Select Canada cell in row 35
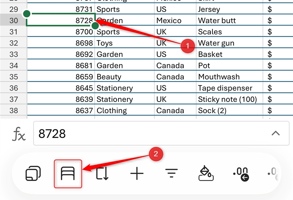293x200 pixels. coord(175,77)
